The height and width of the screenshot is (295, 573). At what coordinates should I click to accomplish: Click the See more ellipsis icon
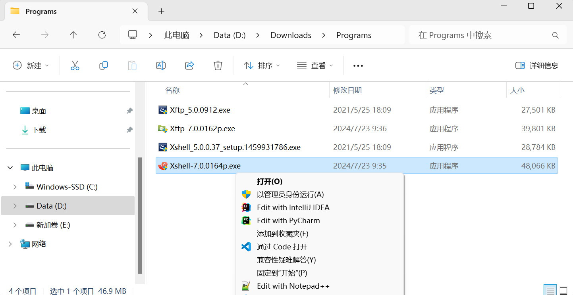pyautogui.click(x=358, y=65)
